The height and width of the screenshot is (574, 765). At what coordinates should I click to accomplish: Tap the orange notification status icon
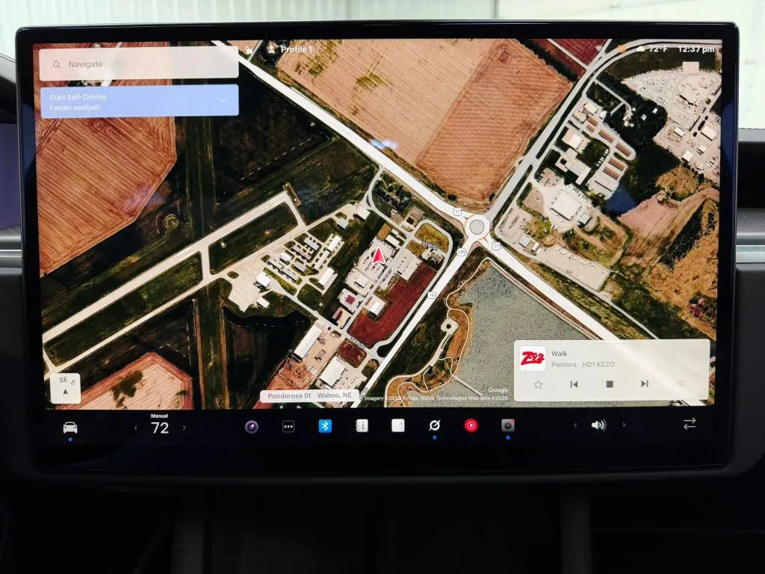pos(622,49)
